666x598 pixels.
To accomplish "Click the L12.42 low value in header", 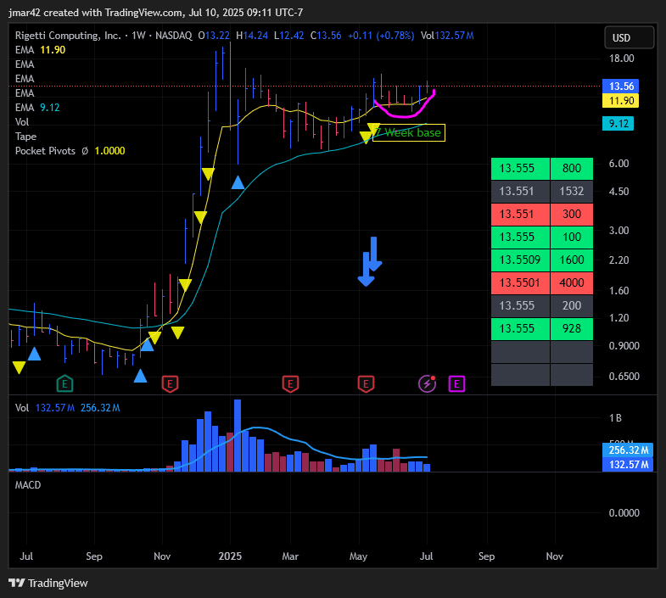I will (x=288, y=36).
